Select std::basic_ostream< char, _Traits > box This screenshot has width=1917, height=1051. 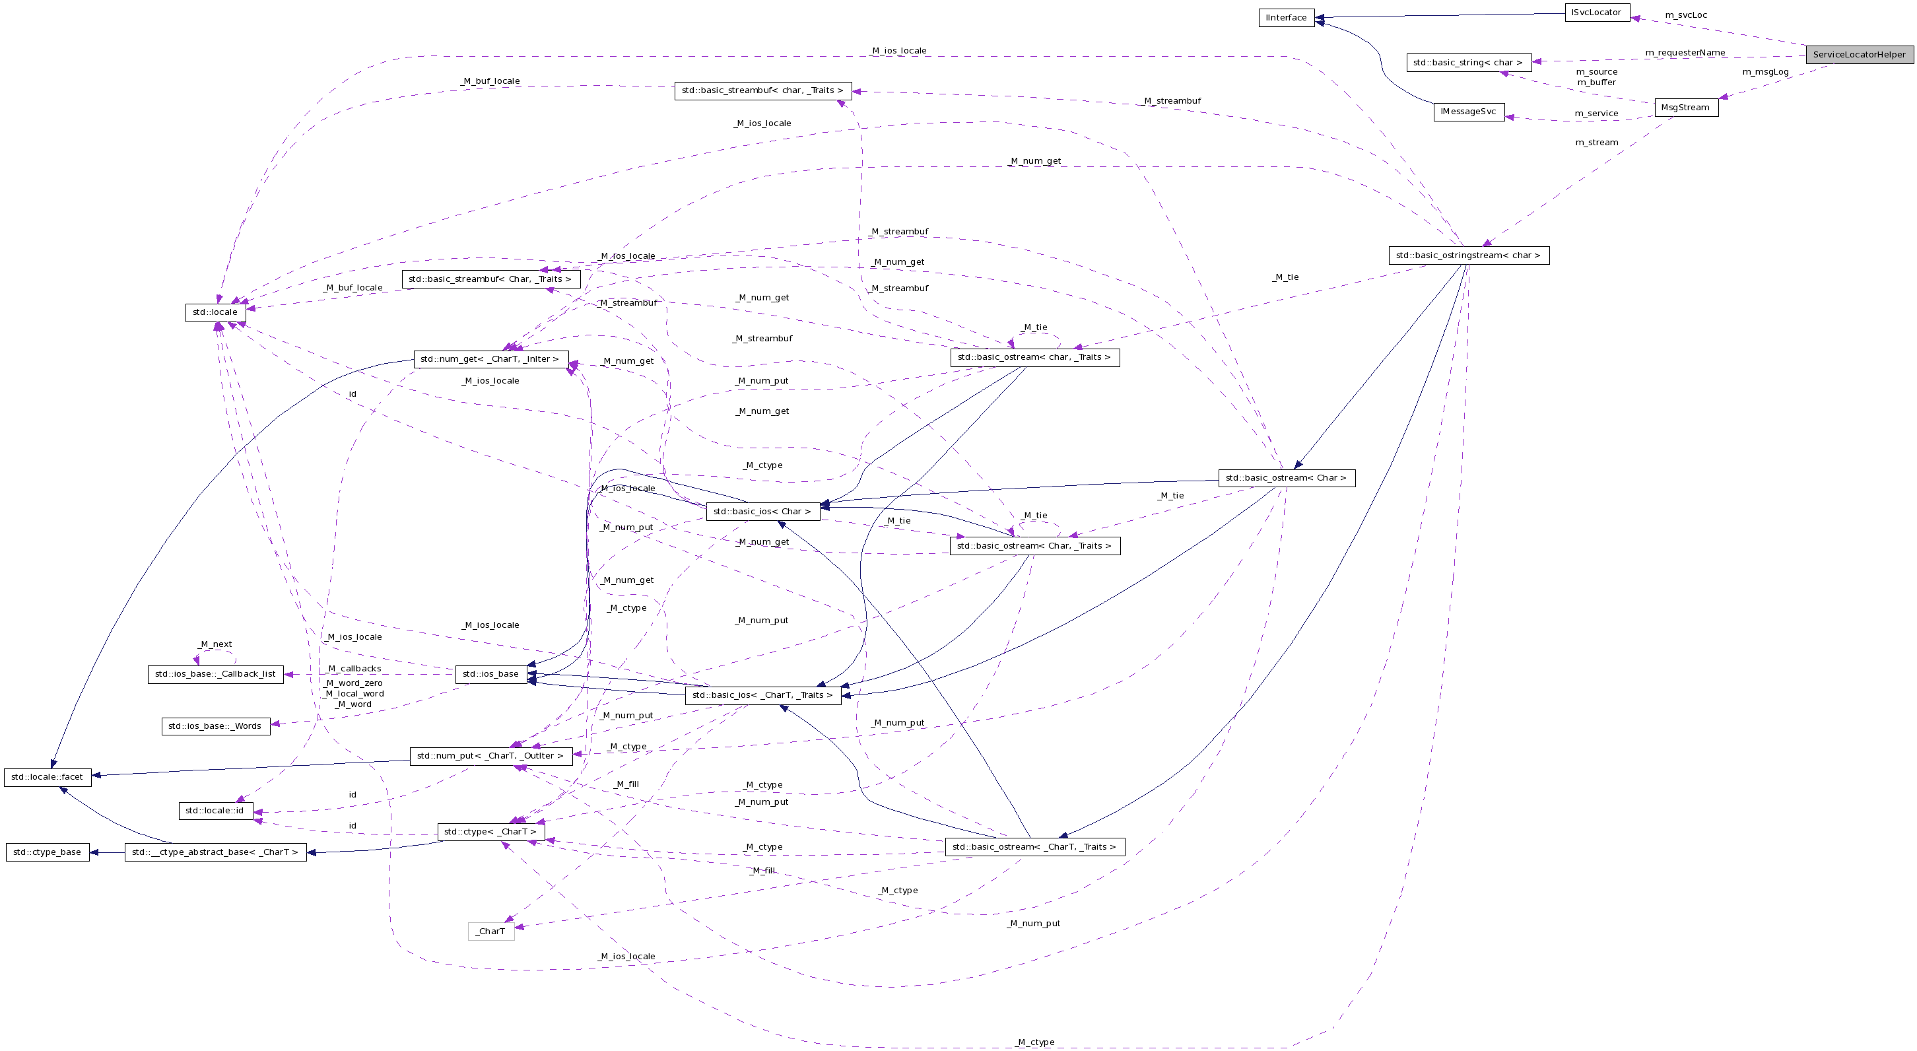point(1034,357)
